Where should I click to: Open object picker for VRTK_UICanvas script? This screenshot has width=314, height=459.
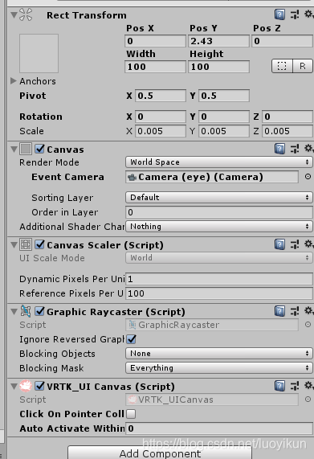click(x=308, y=400)
